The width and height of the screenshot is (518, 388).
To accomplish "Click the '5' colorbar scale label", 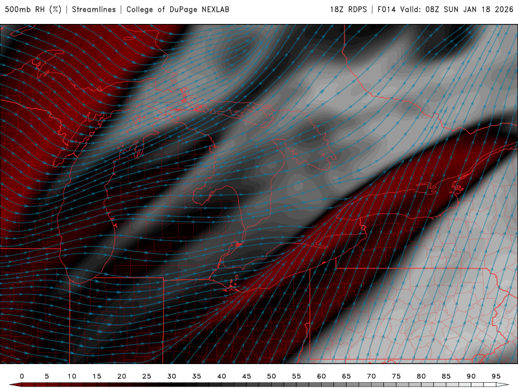I will pos(47,376).
